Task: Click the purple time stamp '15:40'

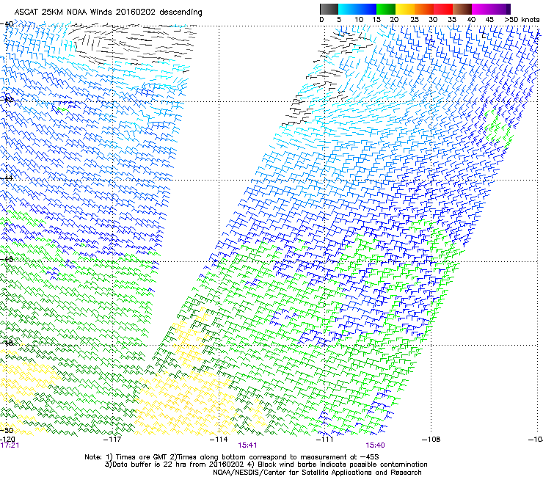Action: coord(376,445)
